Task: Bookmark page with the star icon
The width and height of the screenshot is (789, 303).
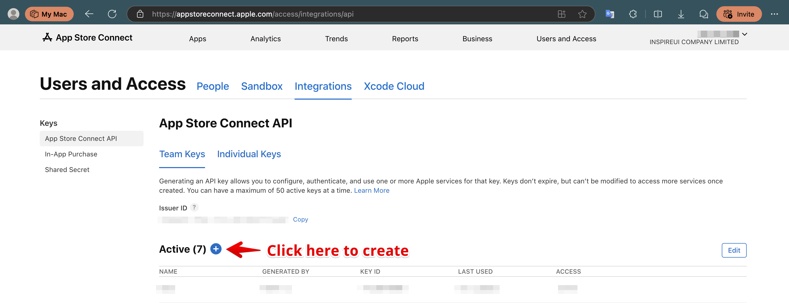Action: click(x=582, y=14)
